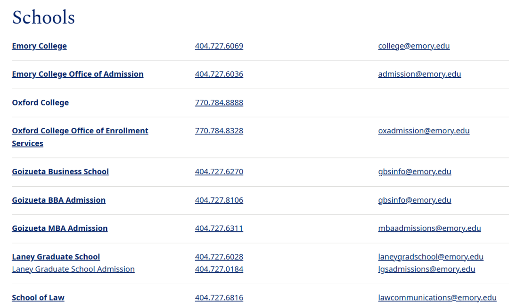The width and height of the screenshot is (509, 303).
Task: Open Goizueta Business School link
Action: pos(60,172)
